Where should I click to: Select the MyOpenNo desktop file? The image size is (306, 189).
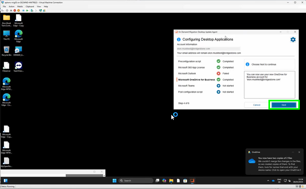coord(7,162)
